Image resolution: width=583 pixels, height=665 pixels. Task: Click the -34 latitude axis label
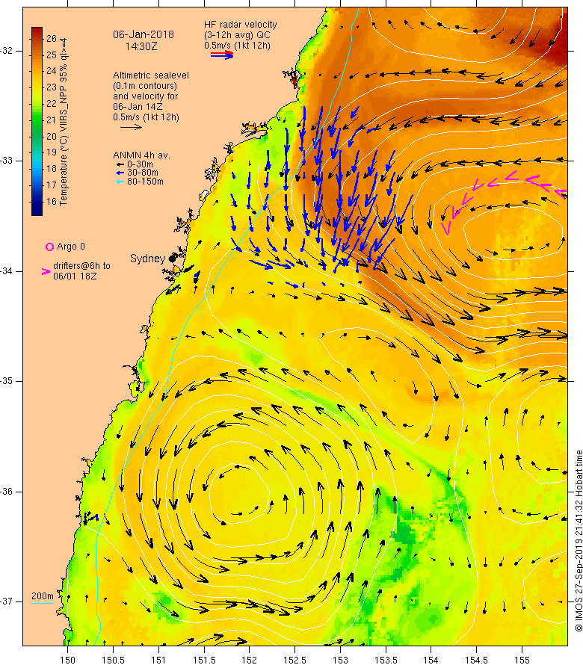(x=7, y=271)
